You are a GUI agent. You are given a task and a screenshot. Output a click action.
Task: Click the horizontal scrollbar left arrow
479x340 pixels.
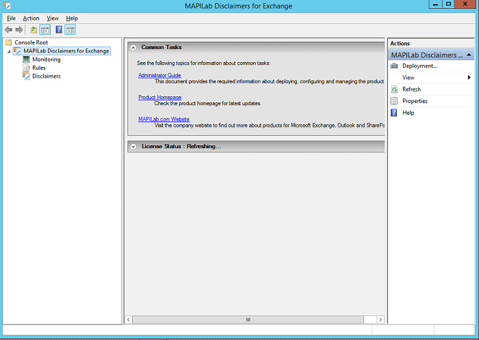pyautogui.click(x=129, y=320)
